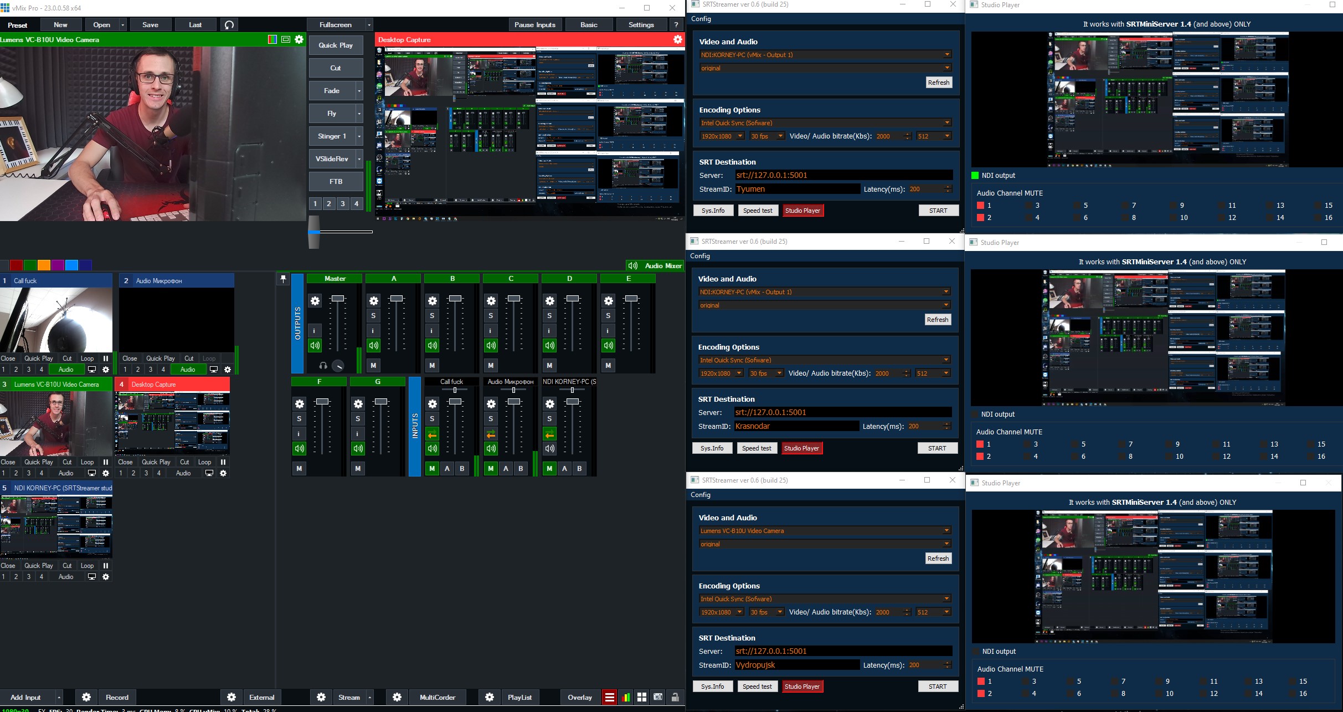Toggle Solo on output bus A
This screenshot has height=712, width=1343.
coord(374,316)
